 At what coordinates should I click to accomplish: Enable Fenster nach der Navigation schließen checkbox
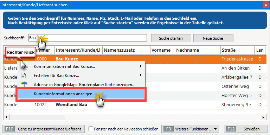tap(91, 129)
